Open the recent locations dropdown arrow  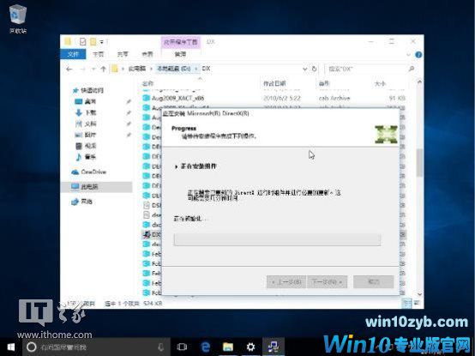(x=93, y=69)
